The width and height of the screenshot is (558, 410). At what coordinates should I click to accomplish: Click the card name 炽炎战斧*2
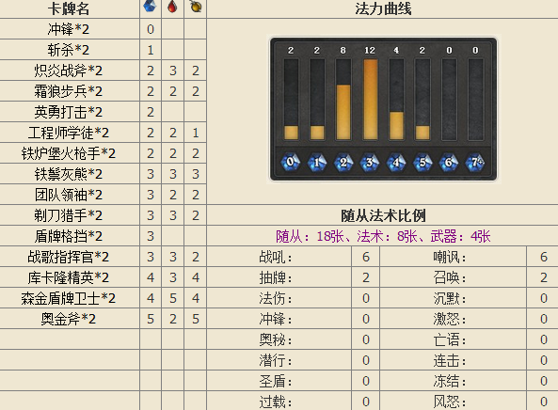pyautogui.click(x=69, y=71)
